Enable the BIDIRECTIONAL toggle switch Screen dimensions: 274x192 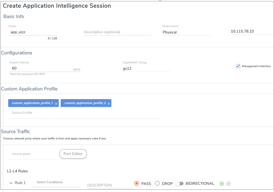tap(180, 183)
